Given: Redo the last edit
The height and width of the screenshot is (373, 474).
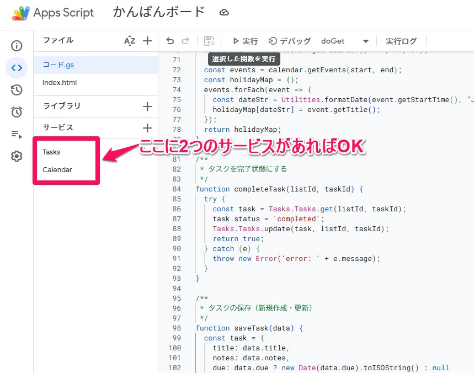Looking at the screenshot, I should (185, 41).
